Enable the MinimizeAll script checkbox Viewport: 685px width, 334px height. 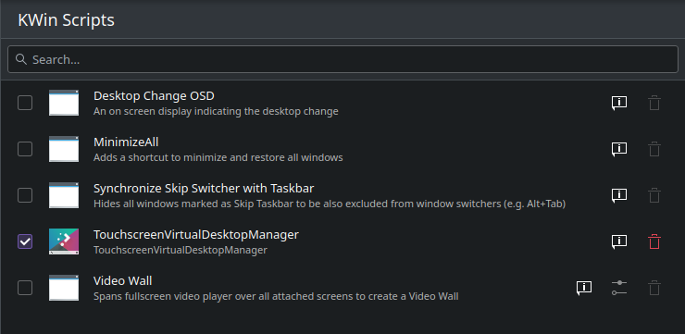pos(25,149)
